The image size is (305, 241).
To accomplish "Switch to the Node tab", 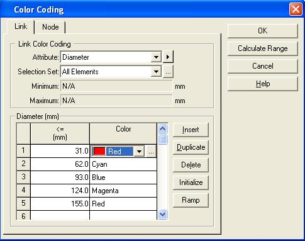I will 50,27.
